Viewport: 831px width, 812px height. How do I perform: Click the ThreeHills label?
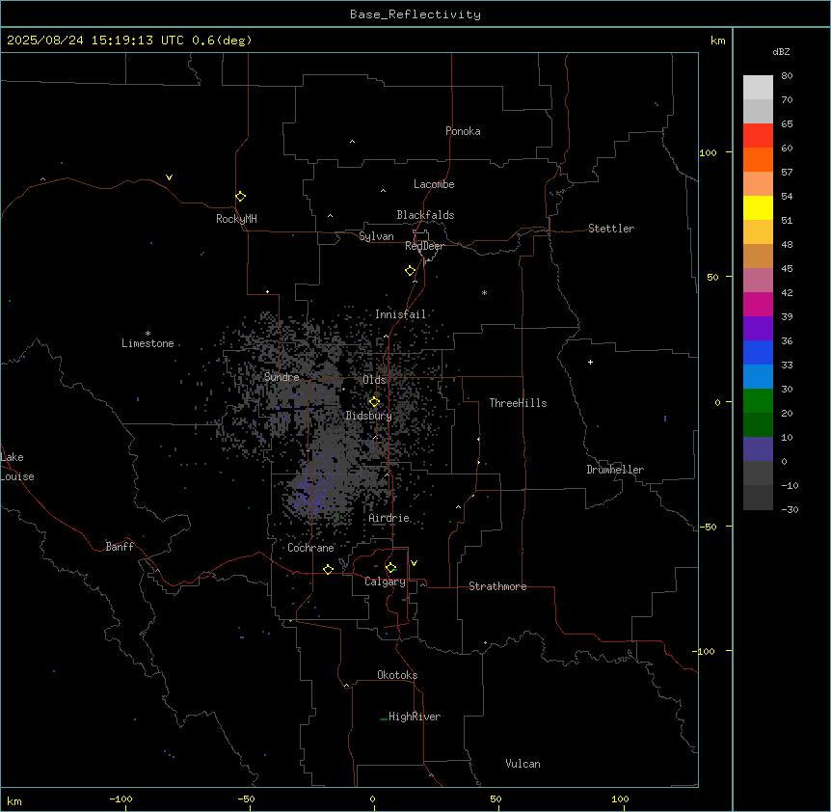click(x=518, y=403)
